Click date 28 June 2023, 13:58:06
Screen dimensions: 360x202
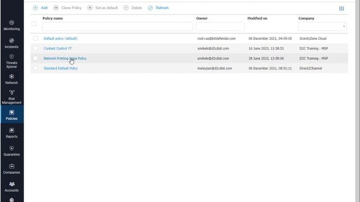[x=266, y=58]
